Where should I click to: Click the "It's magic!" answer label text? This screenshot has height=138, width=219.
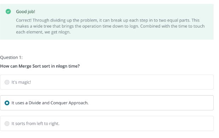click(x=21, y=82)
